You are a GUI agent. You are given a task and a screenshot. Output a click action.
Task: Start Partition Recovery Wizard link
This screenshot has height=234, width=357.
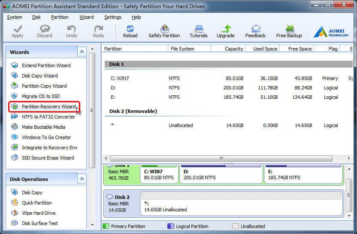(x=49, y=107)
